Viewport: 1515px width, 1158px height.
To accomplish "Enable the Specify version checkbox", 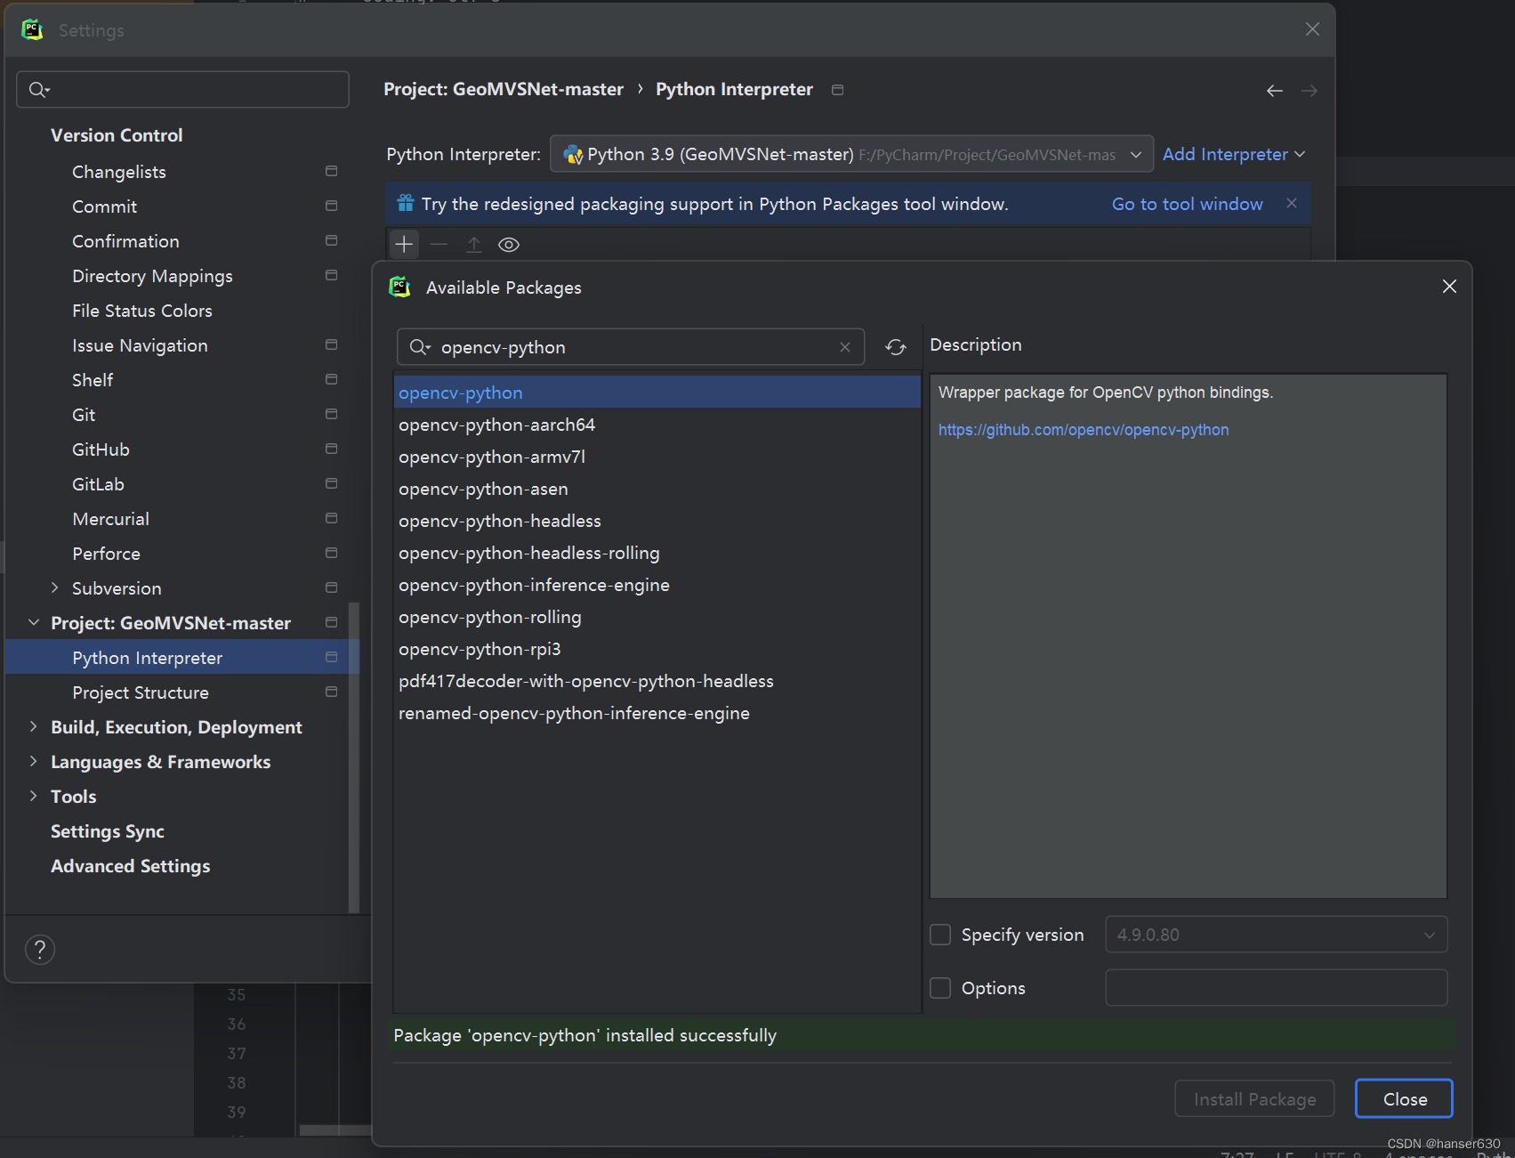I will point(940,935).
